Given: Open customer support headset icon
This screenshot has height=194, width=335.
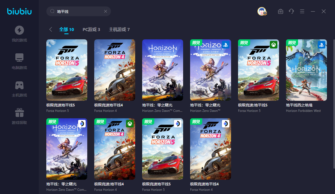Looking at the screenshot, I should click(291, 11).
